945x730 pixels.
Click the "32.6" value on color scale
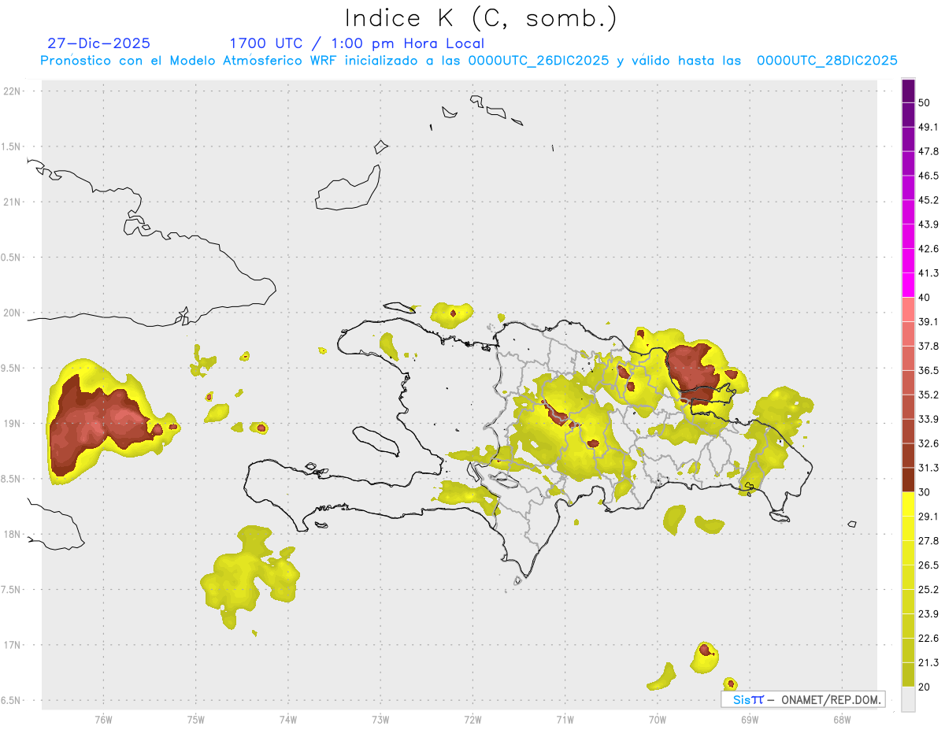[928, 444]
